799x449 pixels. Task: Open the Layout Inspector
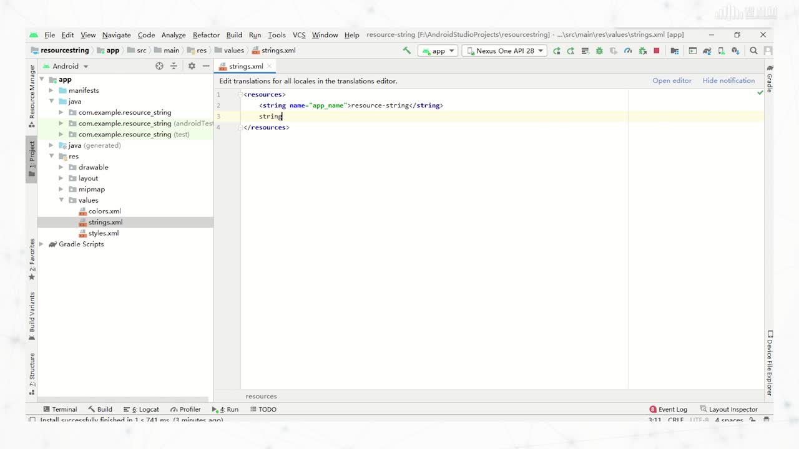(x=728, y=410)
